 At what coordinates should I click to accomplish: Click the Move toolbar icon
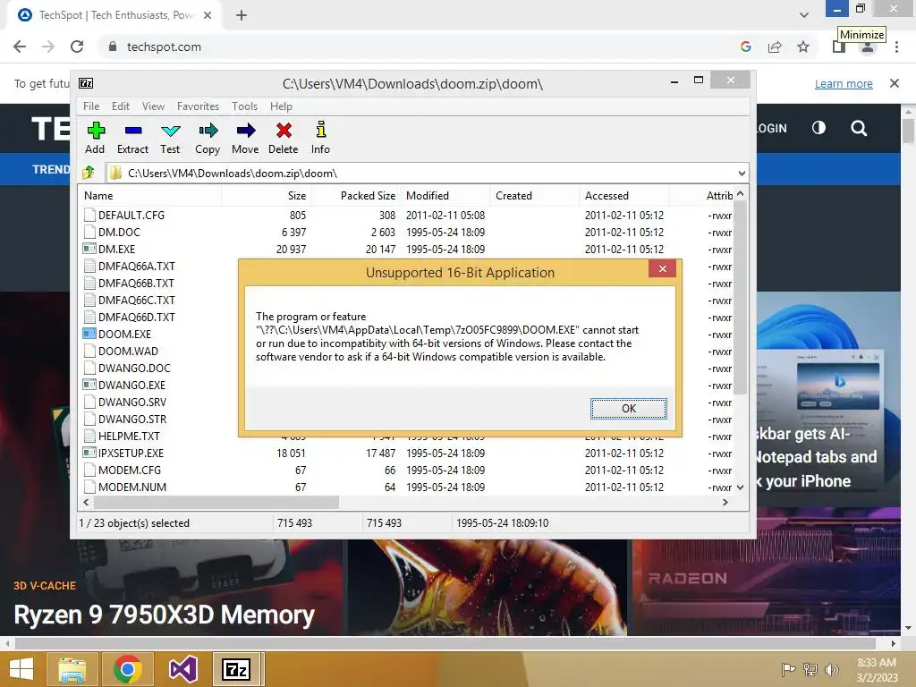(x=246, y=130)
